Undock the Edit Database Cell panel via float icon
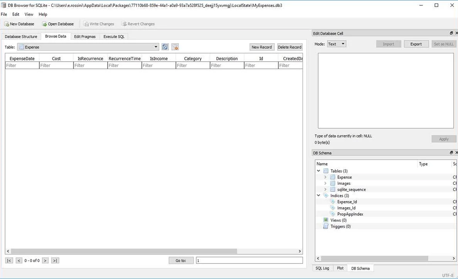The width and height of the screenshot is (458, 279). click(x=451, y=33)
